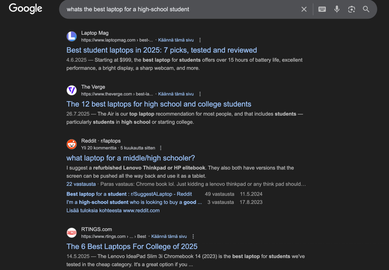
Task: Open the options menu for the Laptop Mag result
Action: (200, 40)
